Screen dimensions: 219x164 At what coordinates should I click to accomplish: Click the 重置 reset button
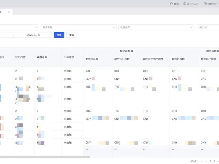pos(71,35)
